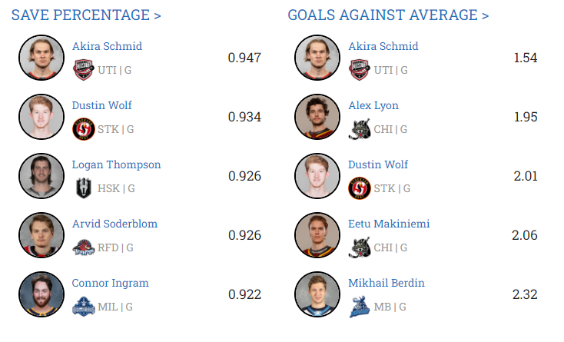Click Milwaukee Admirals logo beside Connor Ingram
Image resolution: width=564 pixels, height=342 pixels.
click(83, 307)
